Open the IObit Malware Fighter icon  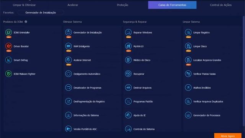pos(8,74)
